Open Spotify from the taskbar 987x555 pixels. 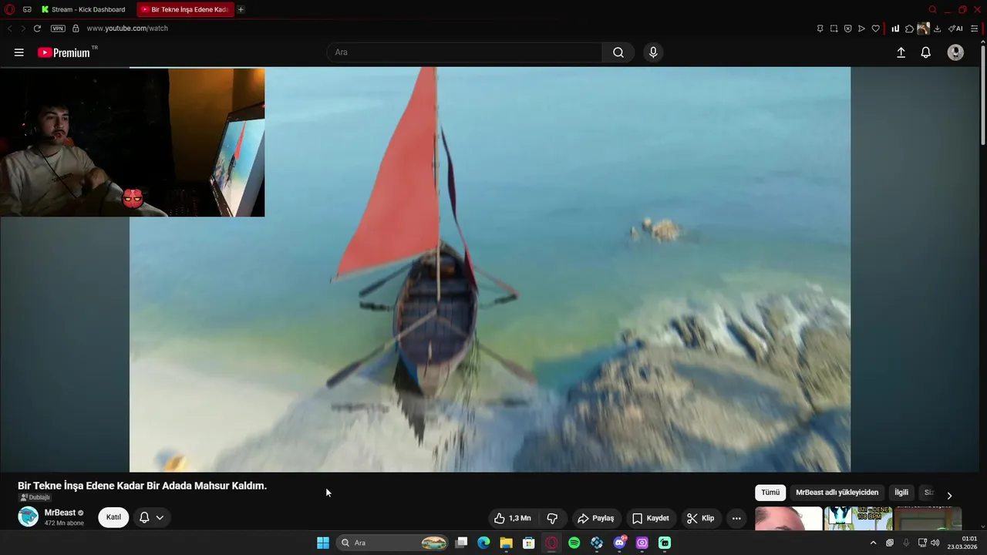tap(574, 543)
